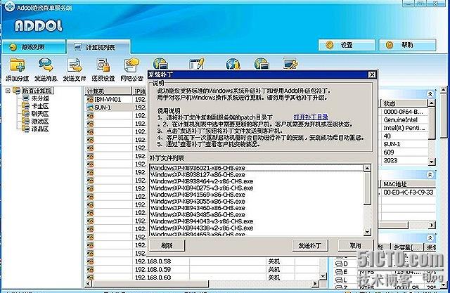Select the 聊天区 group
Image resolution: width=450 pixels, height=293 pixels.
click(40, 114)
